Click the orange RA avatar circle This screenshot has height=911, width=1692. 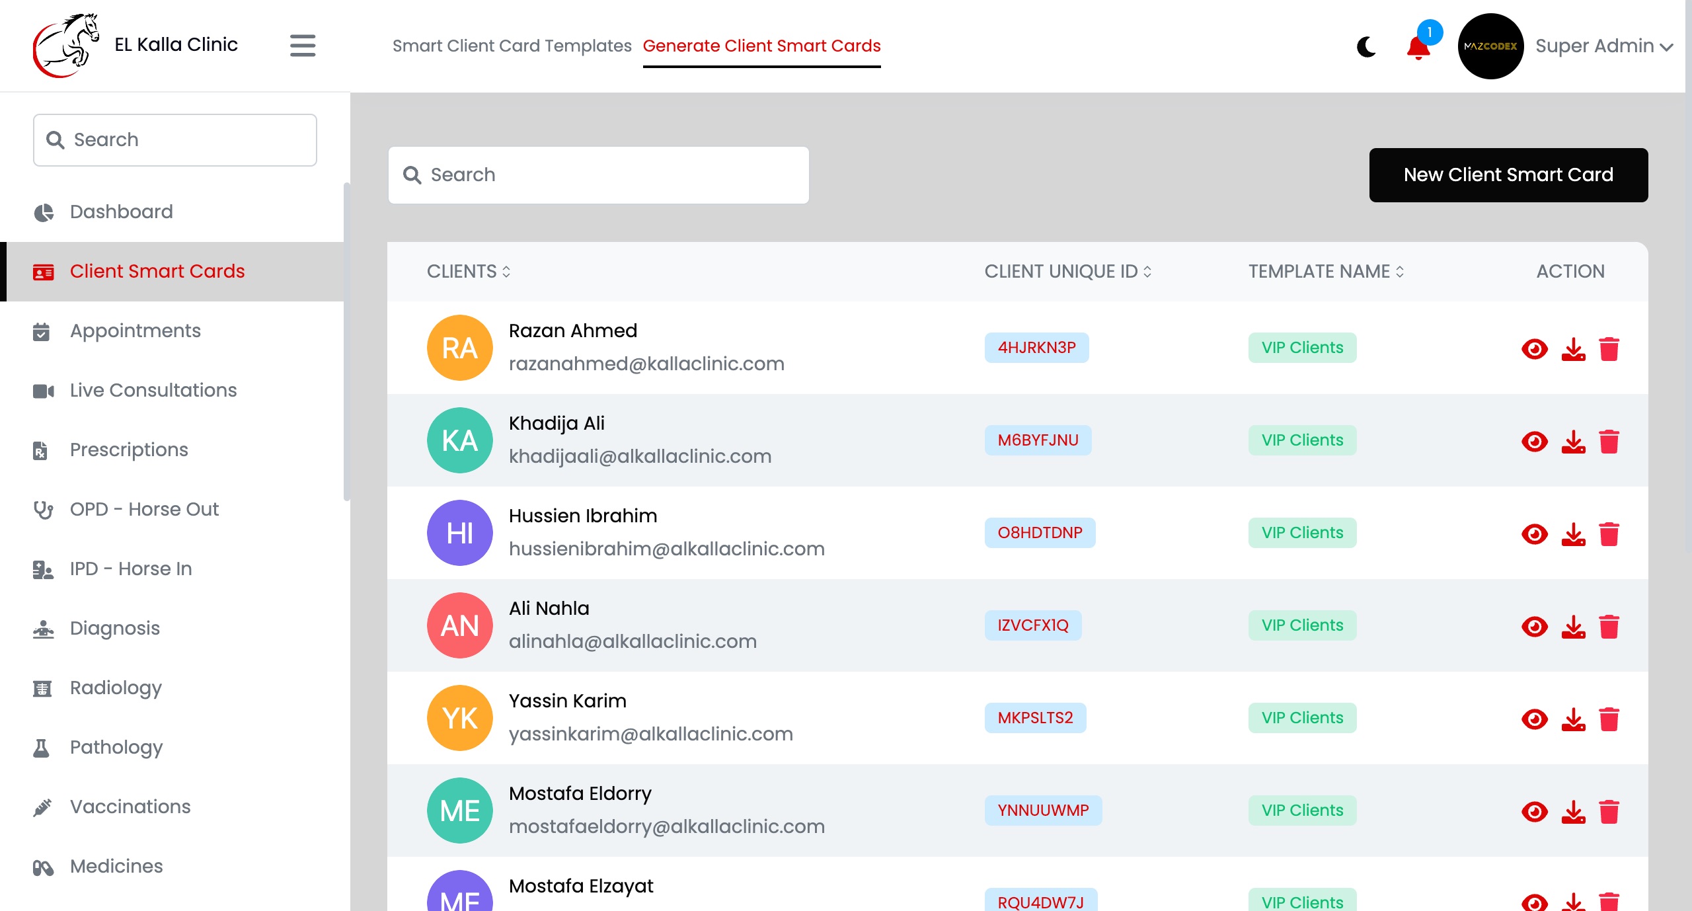tap(460, 348)
